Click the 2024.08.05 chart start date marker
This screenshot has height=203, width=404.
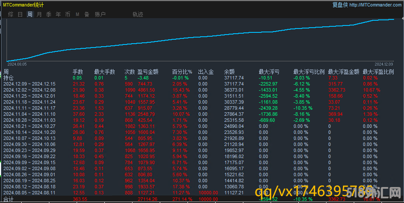pos(17,64)
